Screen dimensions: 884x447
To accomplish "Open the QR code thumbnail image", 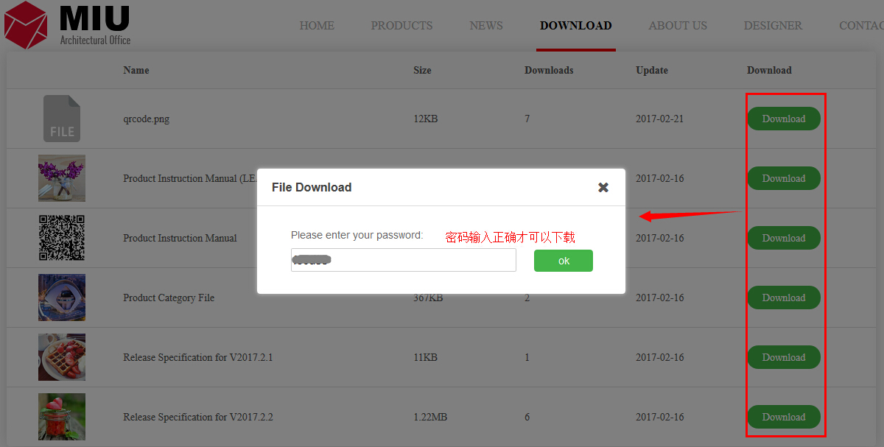I will click(62, 238).
